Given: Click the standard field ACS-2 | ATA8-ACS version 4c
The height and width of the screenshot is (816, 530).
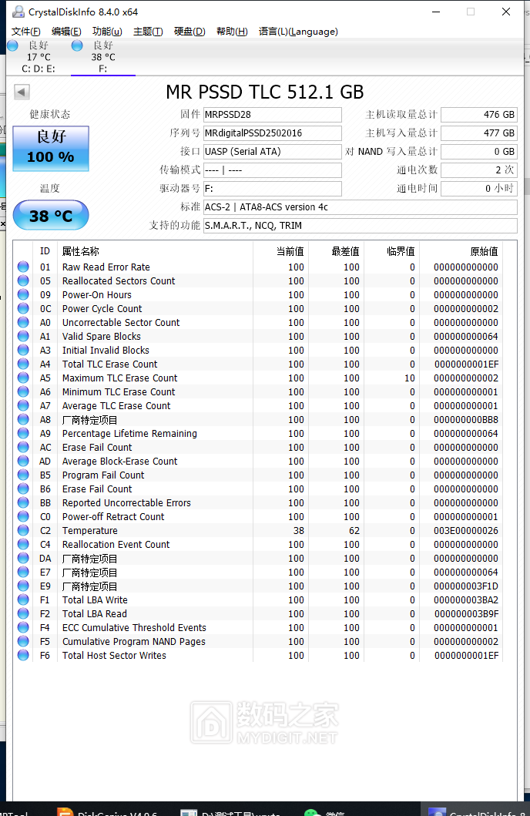Looking at the screenshot, I should (x=361, y=207).
